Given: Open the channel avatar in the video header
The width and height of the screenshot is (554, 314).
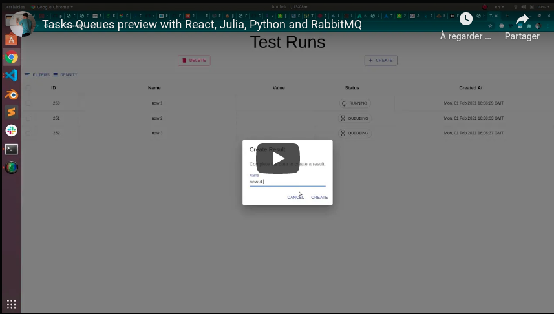Looking at the screenshot, I should coord(22,24).
